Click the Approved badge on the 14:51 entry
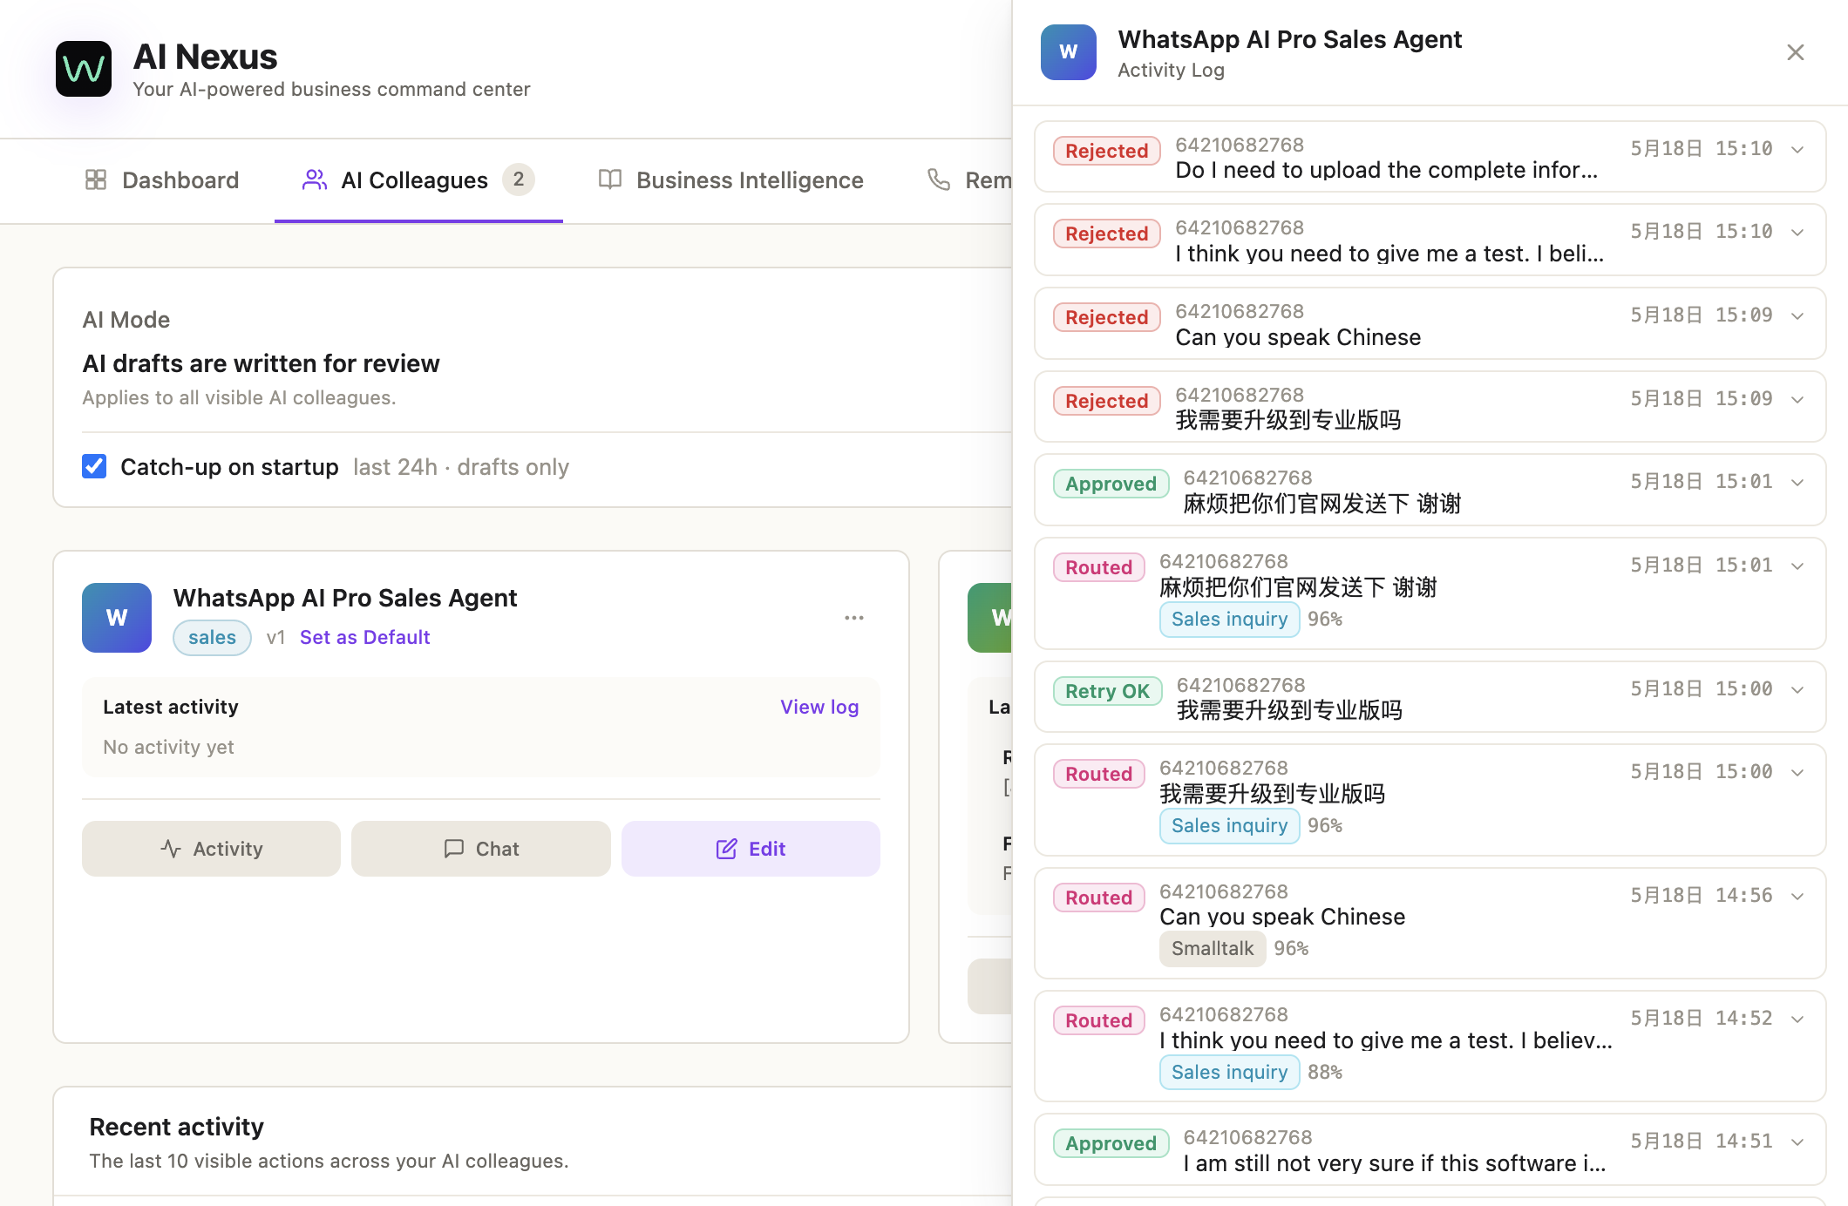The height and width of the screenshot is (1206, 1848). coord(1111,1143)
